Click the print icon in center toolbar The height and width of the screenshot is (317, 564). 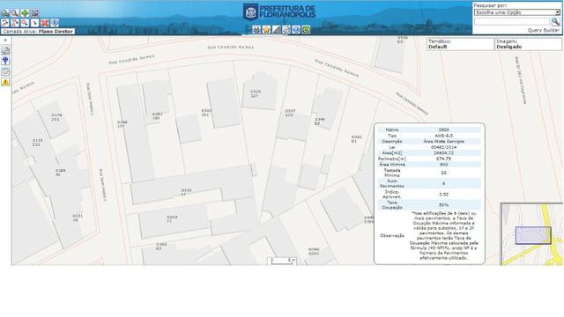pos(256,29)
